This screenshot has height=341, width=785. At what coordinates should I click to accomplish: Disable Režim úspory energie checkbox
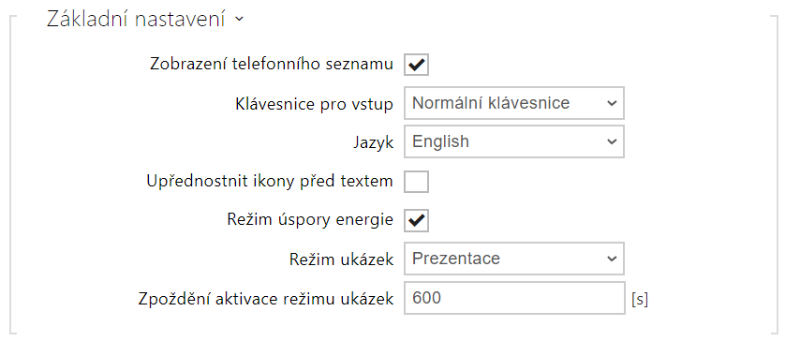click(417, 220)
